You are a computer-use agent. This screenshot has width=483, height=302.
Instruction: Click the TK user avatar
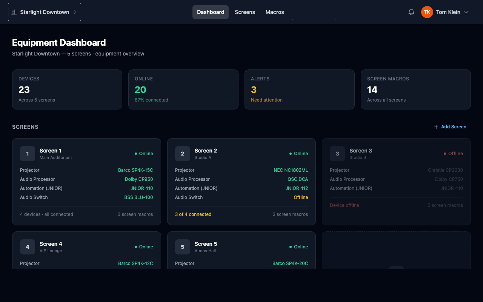pos(427,12)
